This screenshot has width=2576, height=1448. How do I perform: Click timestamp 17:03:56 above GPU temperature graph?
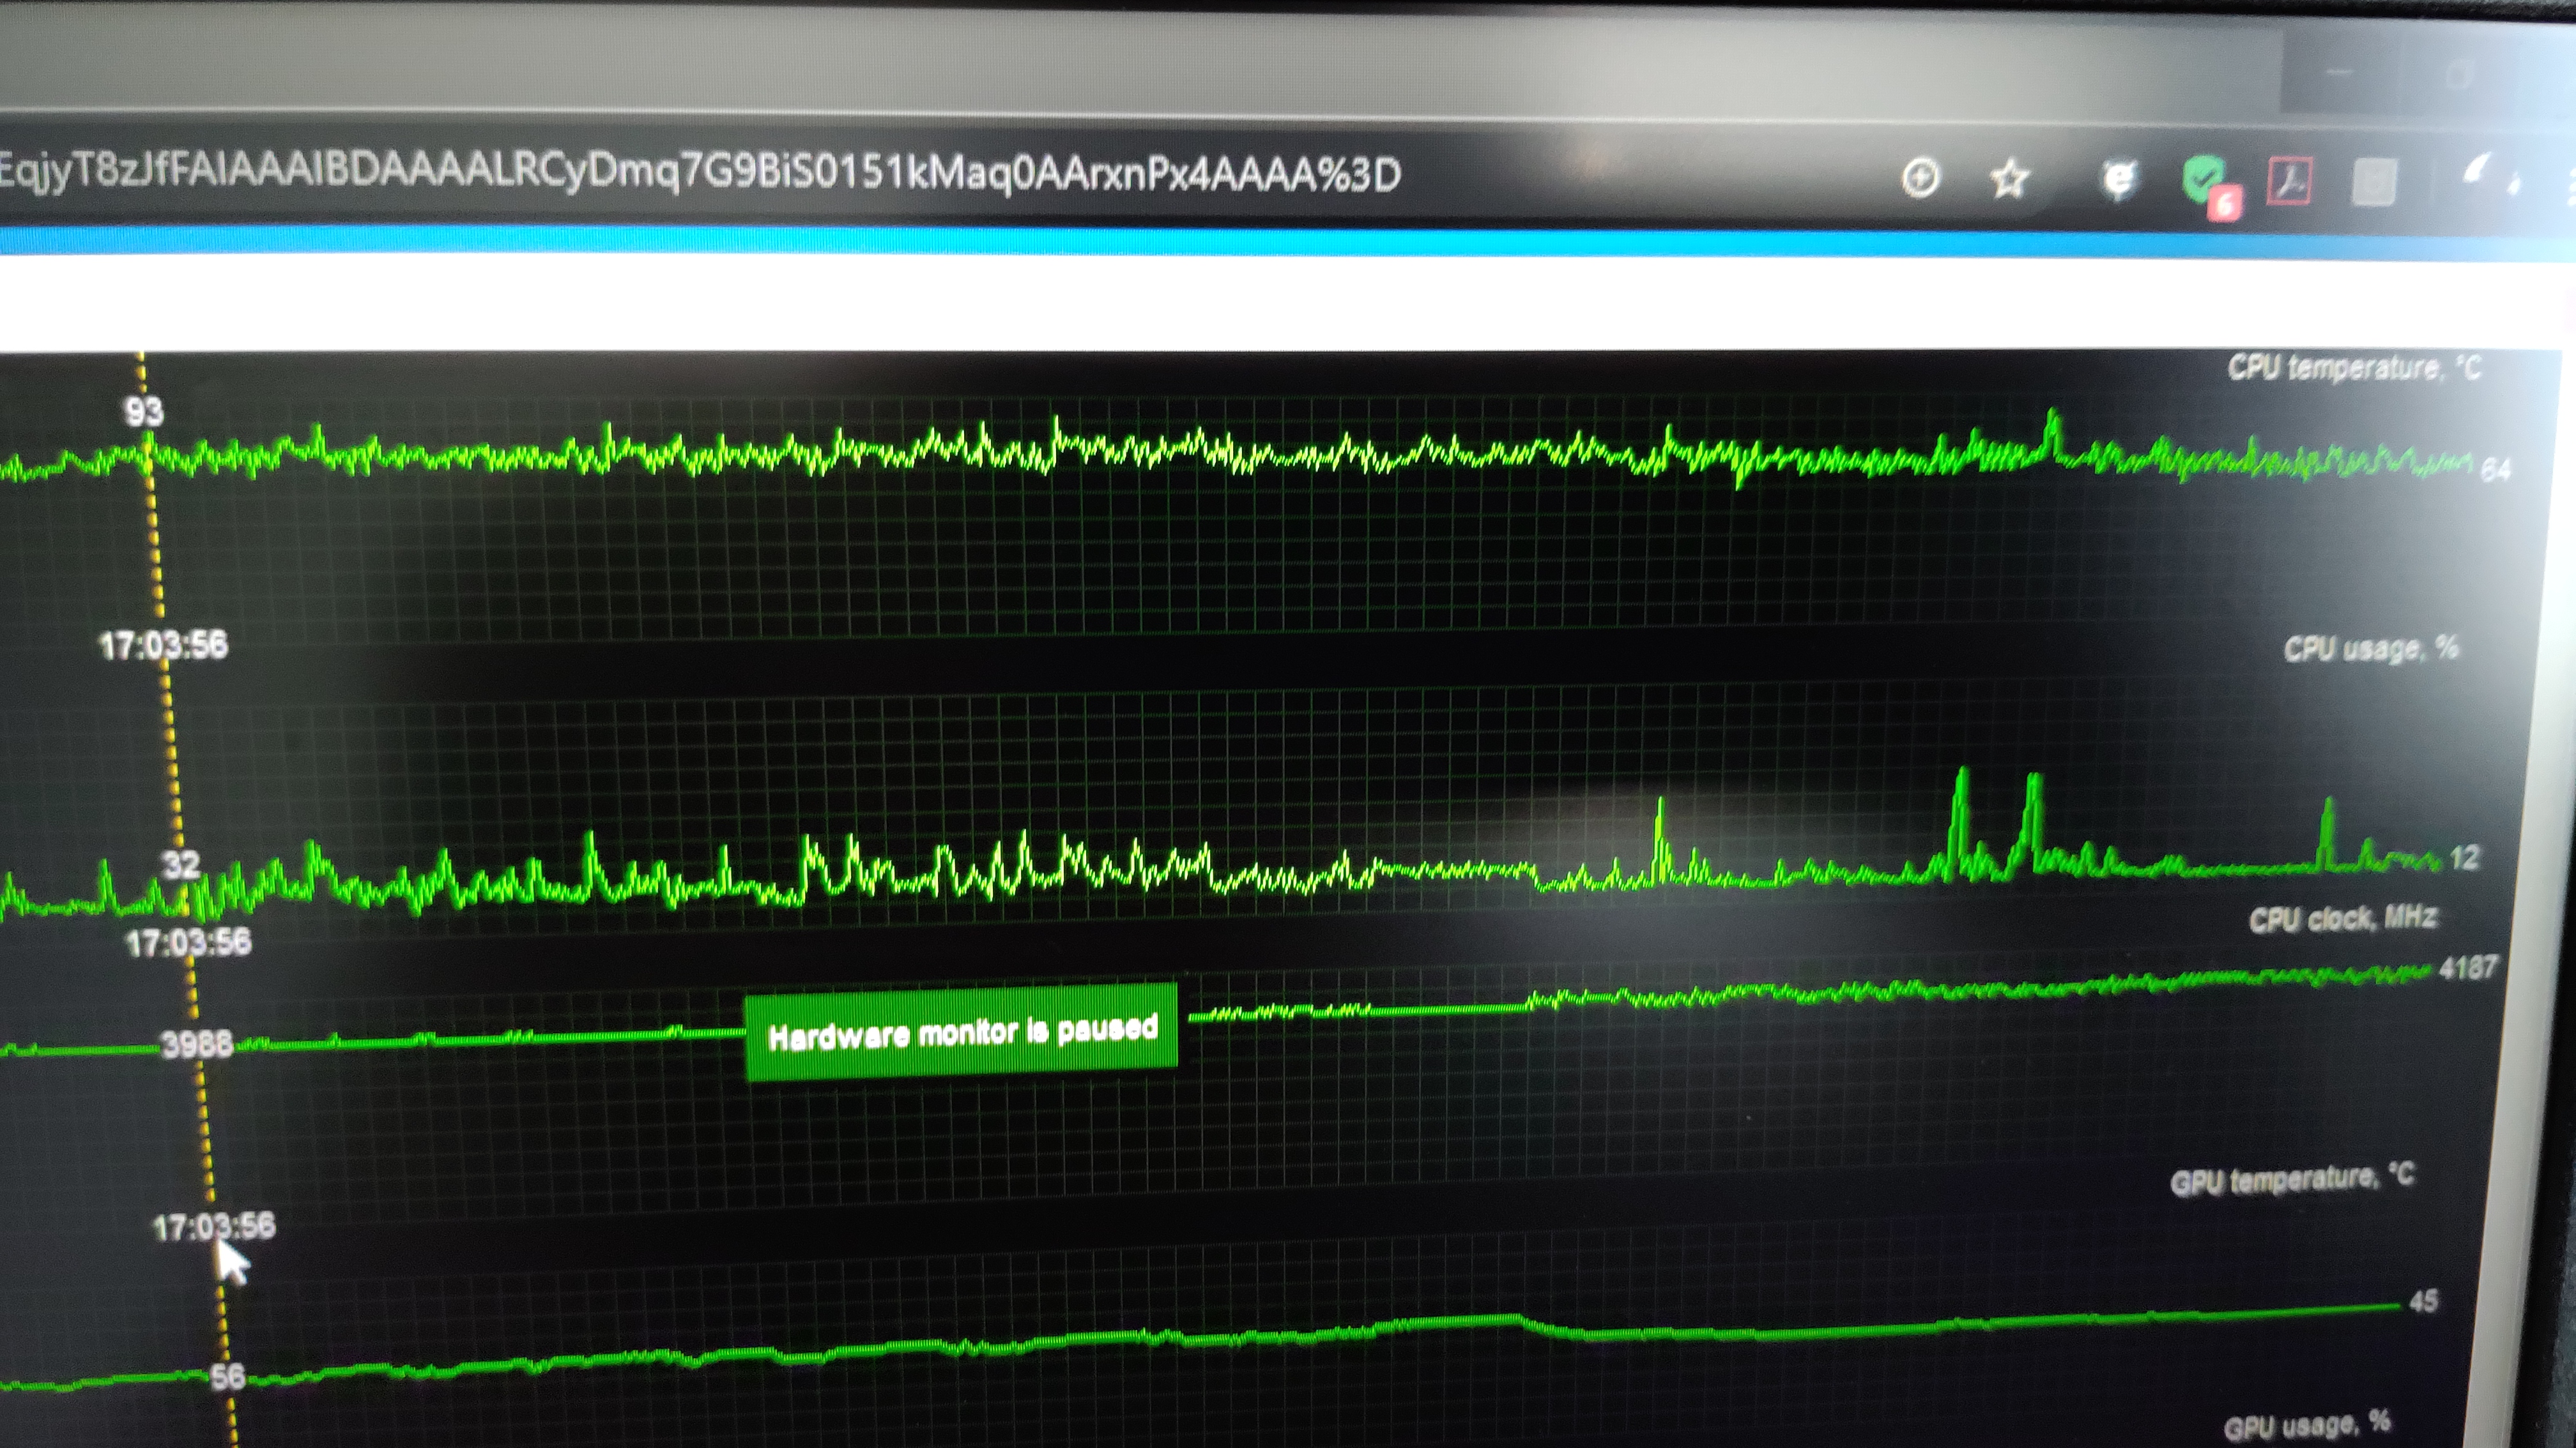pyautogui.click(x=214, y=1226)
